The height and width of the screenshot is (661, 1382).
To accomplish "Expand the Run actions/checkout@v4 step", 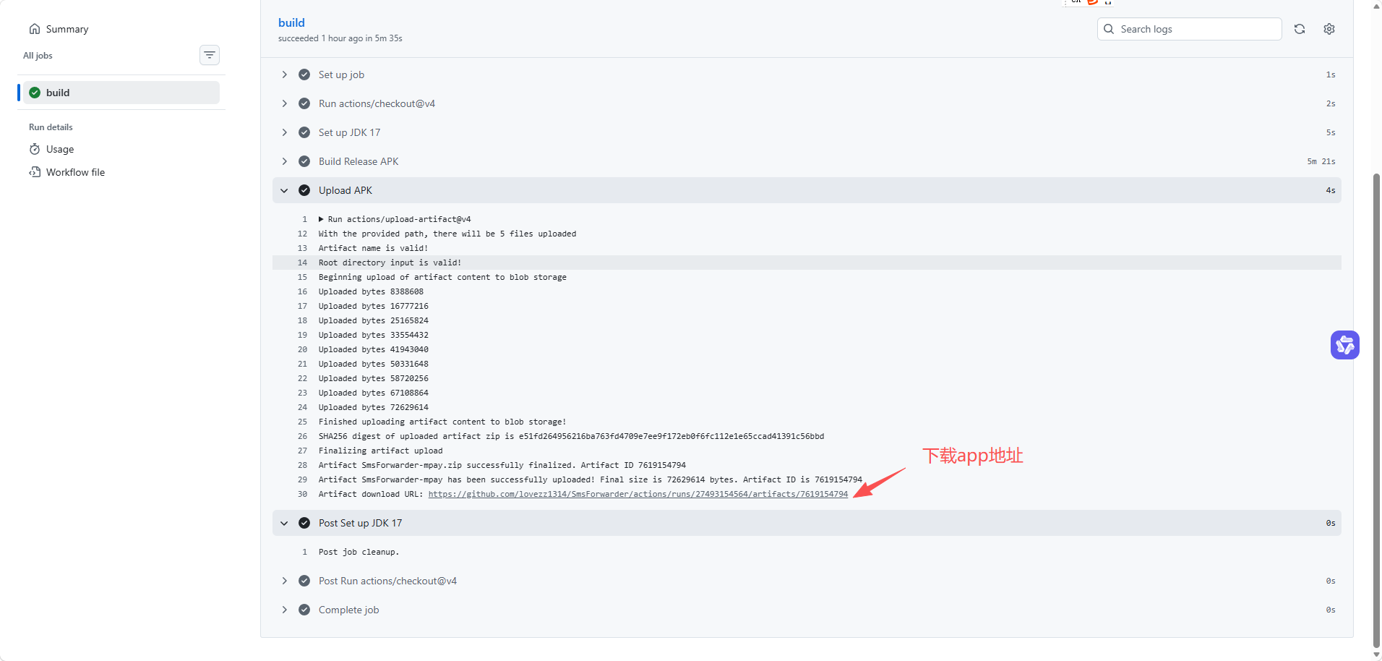I will (285, 103).
